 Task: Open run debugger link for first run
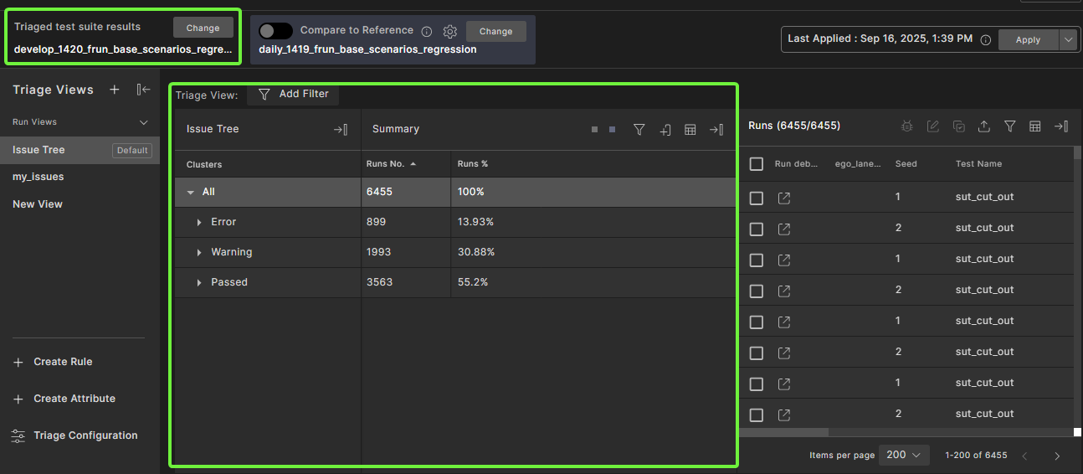click(x=784, y=198)
